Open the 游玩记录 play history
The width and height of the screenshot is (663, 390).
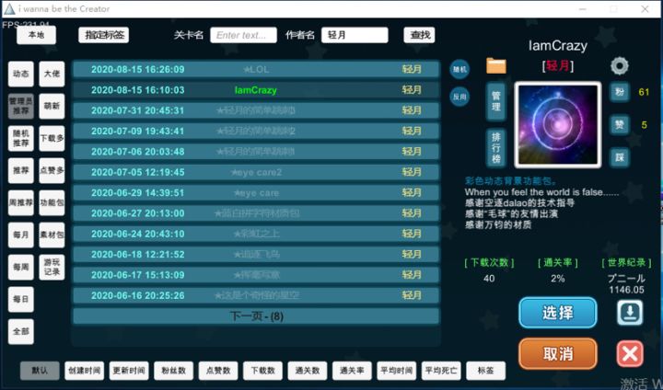coord(52,267)
